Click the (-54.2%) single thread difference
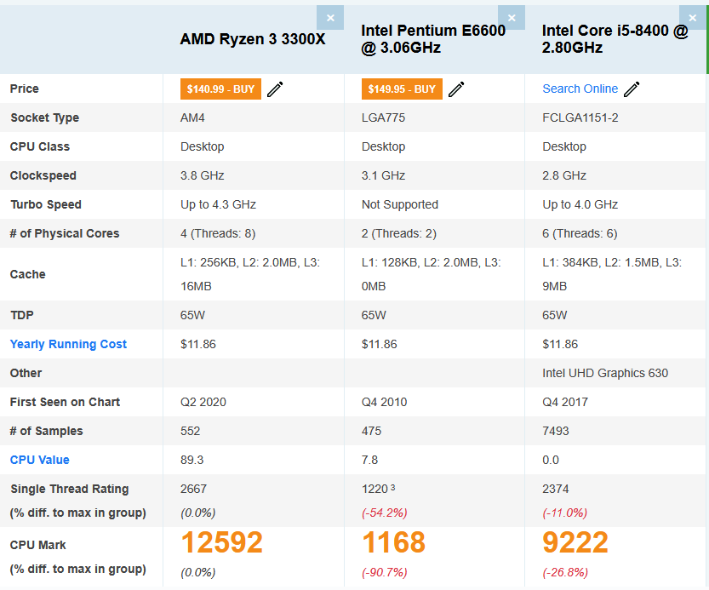709x590 pixels. pos(385,513)
